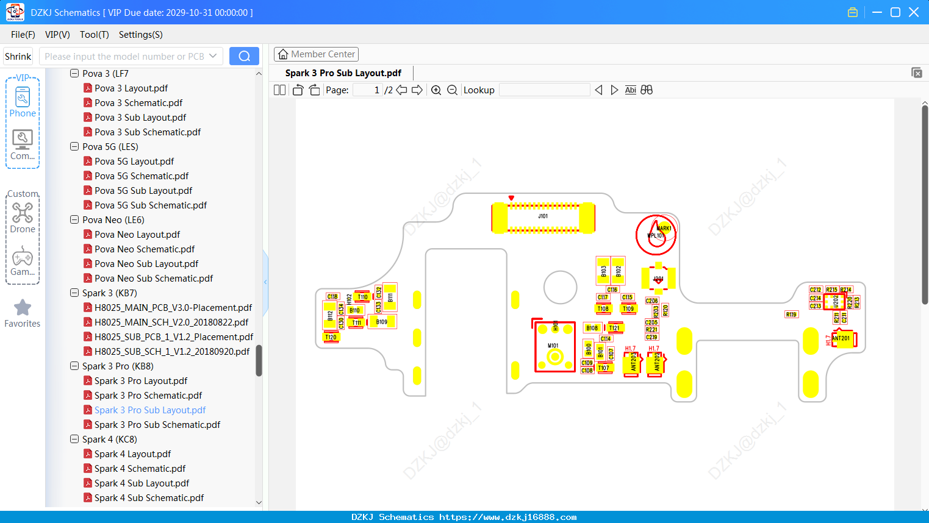This screenshot has height=523, width=929.
Task: Open the Tool(T) menu
Action: coord(95,35)
